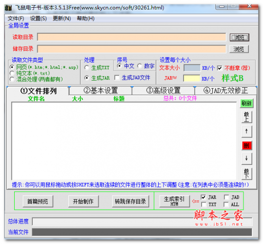Open the 文件(F) menu
Viewport: 263px width, 244px height.
(x=16, y=18)
